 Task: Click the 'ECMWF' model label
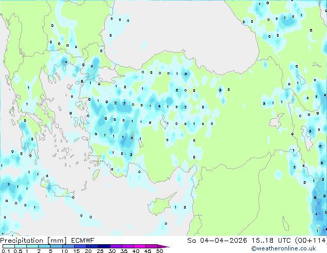[x=83, y=241]
